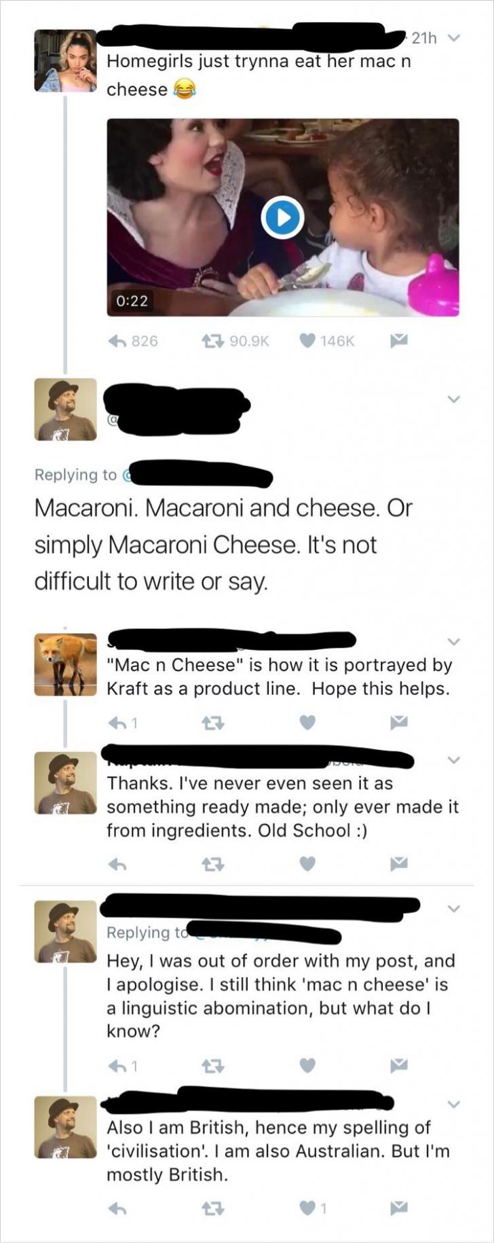Open dropdown menu on the 21h tweet
494x1243 pixels.
click(455, 39)
